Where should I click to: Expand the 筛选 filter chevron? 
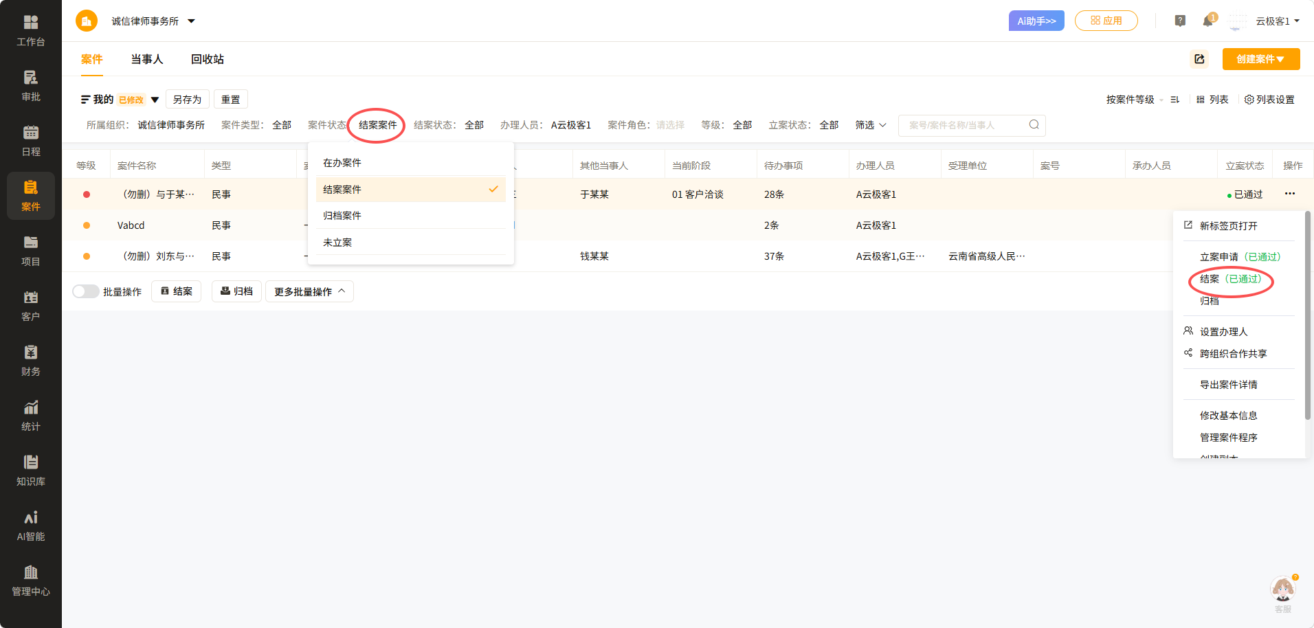(883, 125)
